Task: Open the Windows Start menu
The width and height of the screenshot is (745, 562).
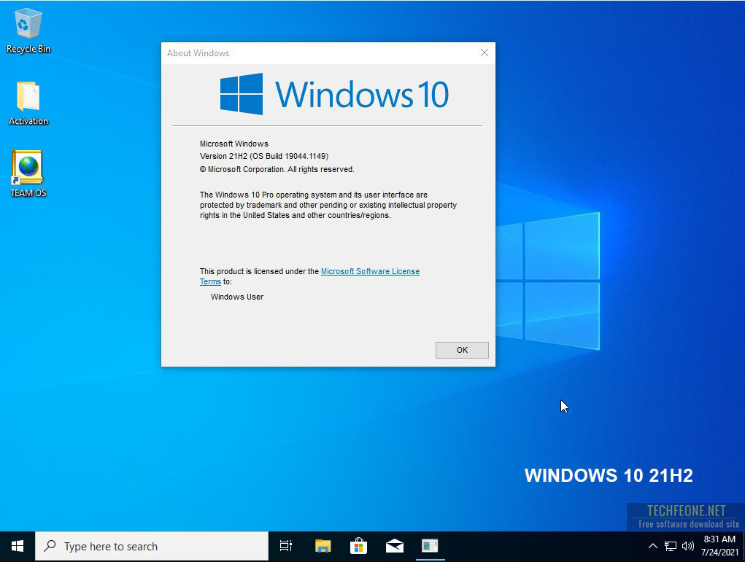Action: (x=18, y=547)
